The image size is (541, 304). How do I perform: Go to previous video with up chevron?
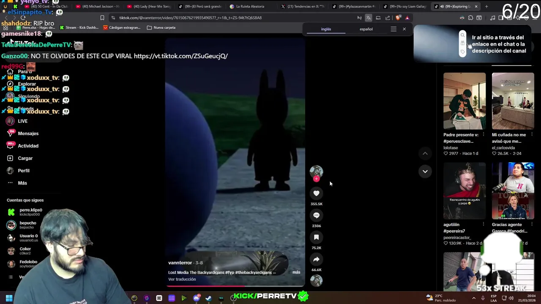point(425,154)
